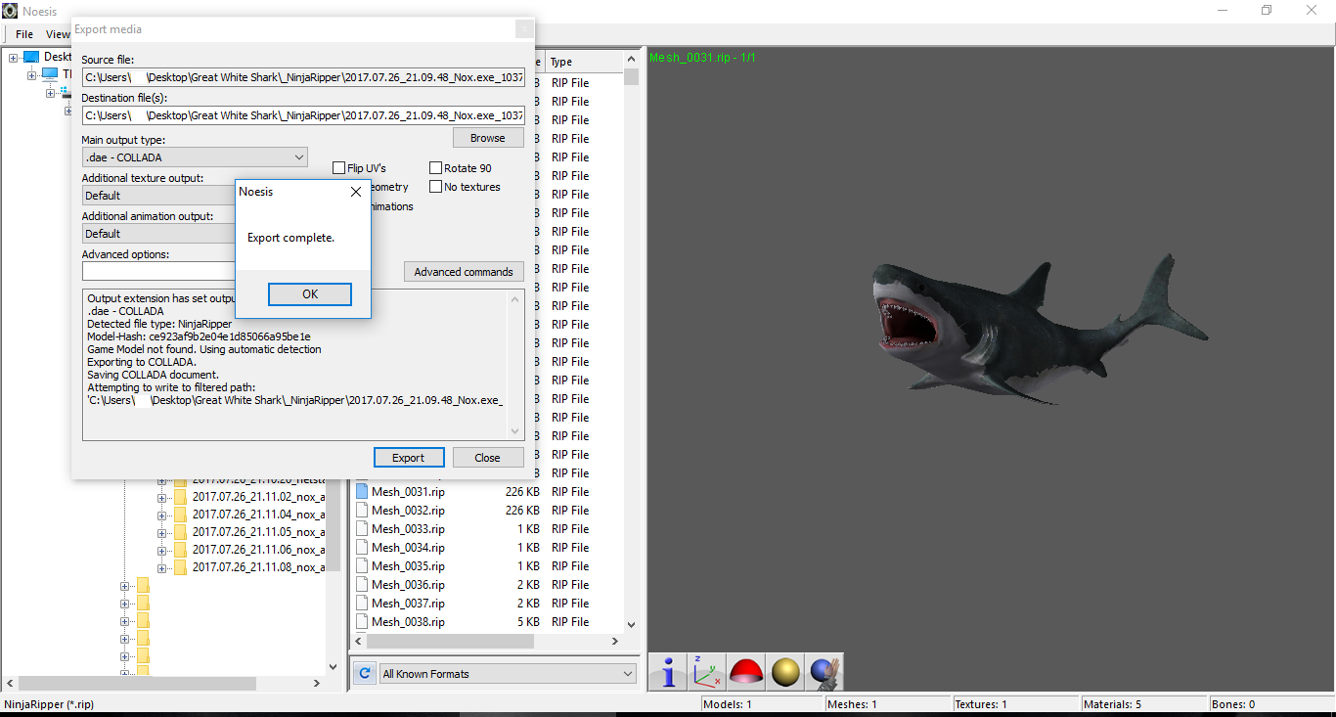Screen dimensions: 1336x717
Task: Click the refresh icon beside All Known Formats
Action: (364, 673)
